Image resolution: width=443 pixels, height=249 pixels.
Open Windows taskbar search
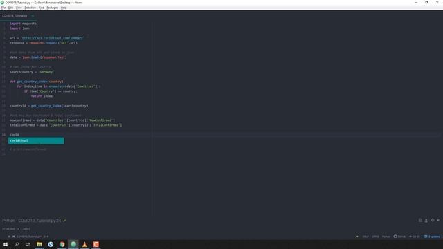tap(17, 244)
